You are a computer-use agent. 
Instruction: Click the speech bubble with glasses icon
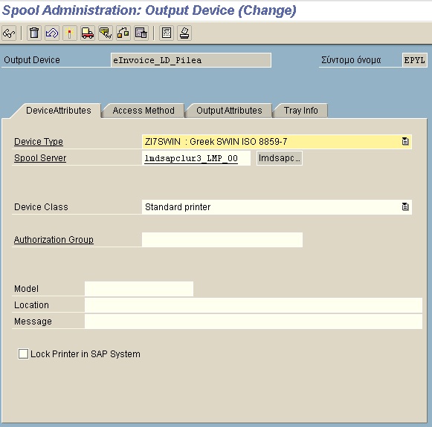pyautogui.click(x=106, y=33)
